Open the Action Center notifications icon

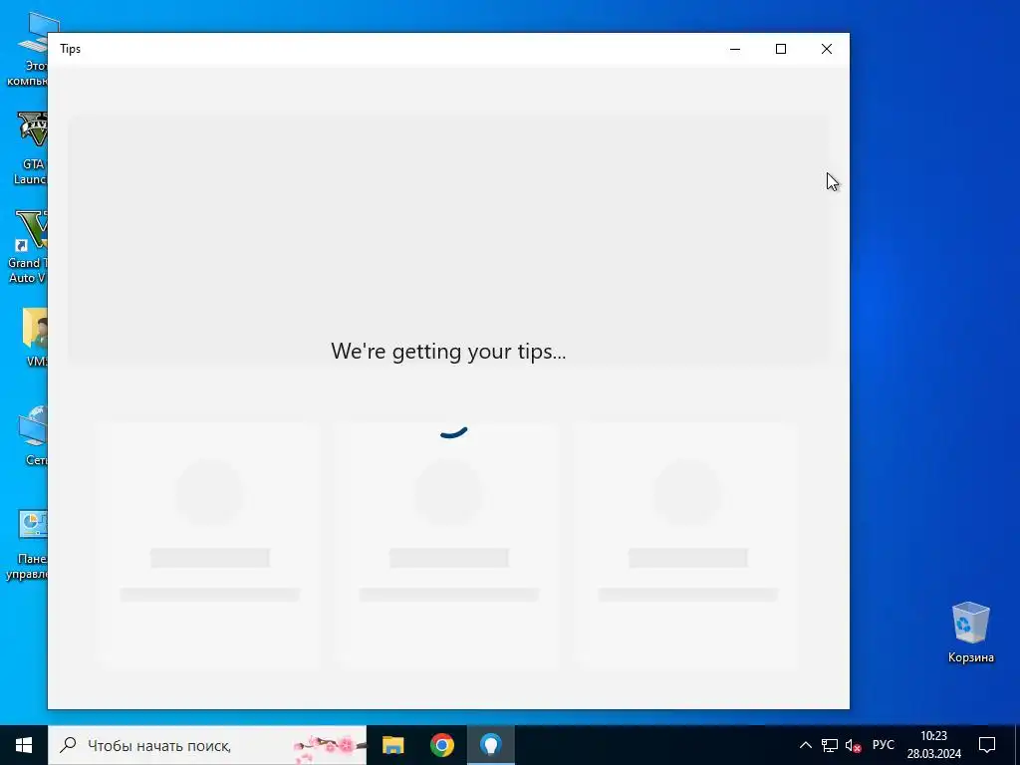point(987,745)
